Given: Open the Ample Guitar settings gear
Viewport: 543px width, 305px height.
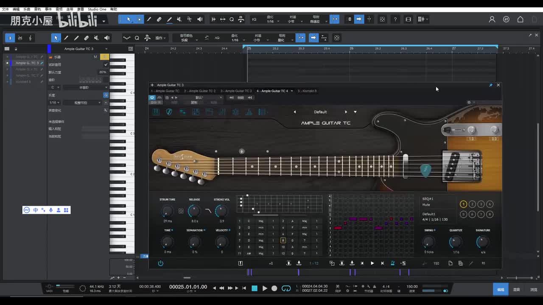Looking at the screenshot, I should coord(469,102).
